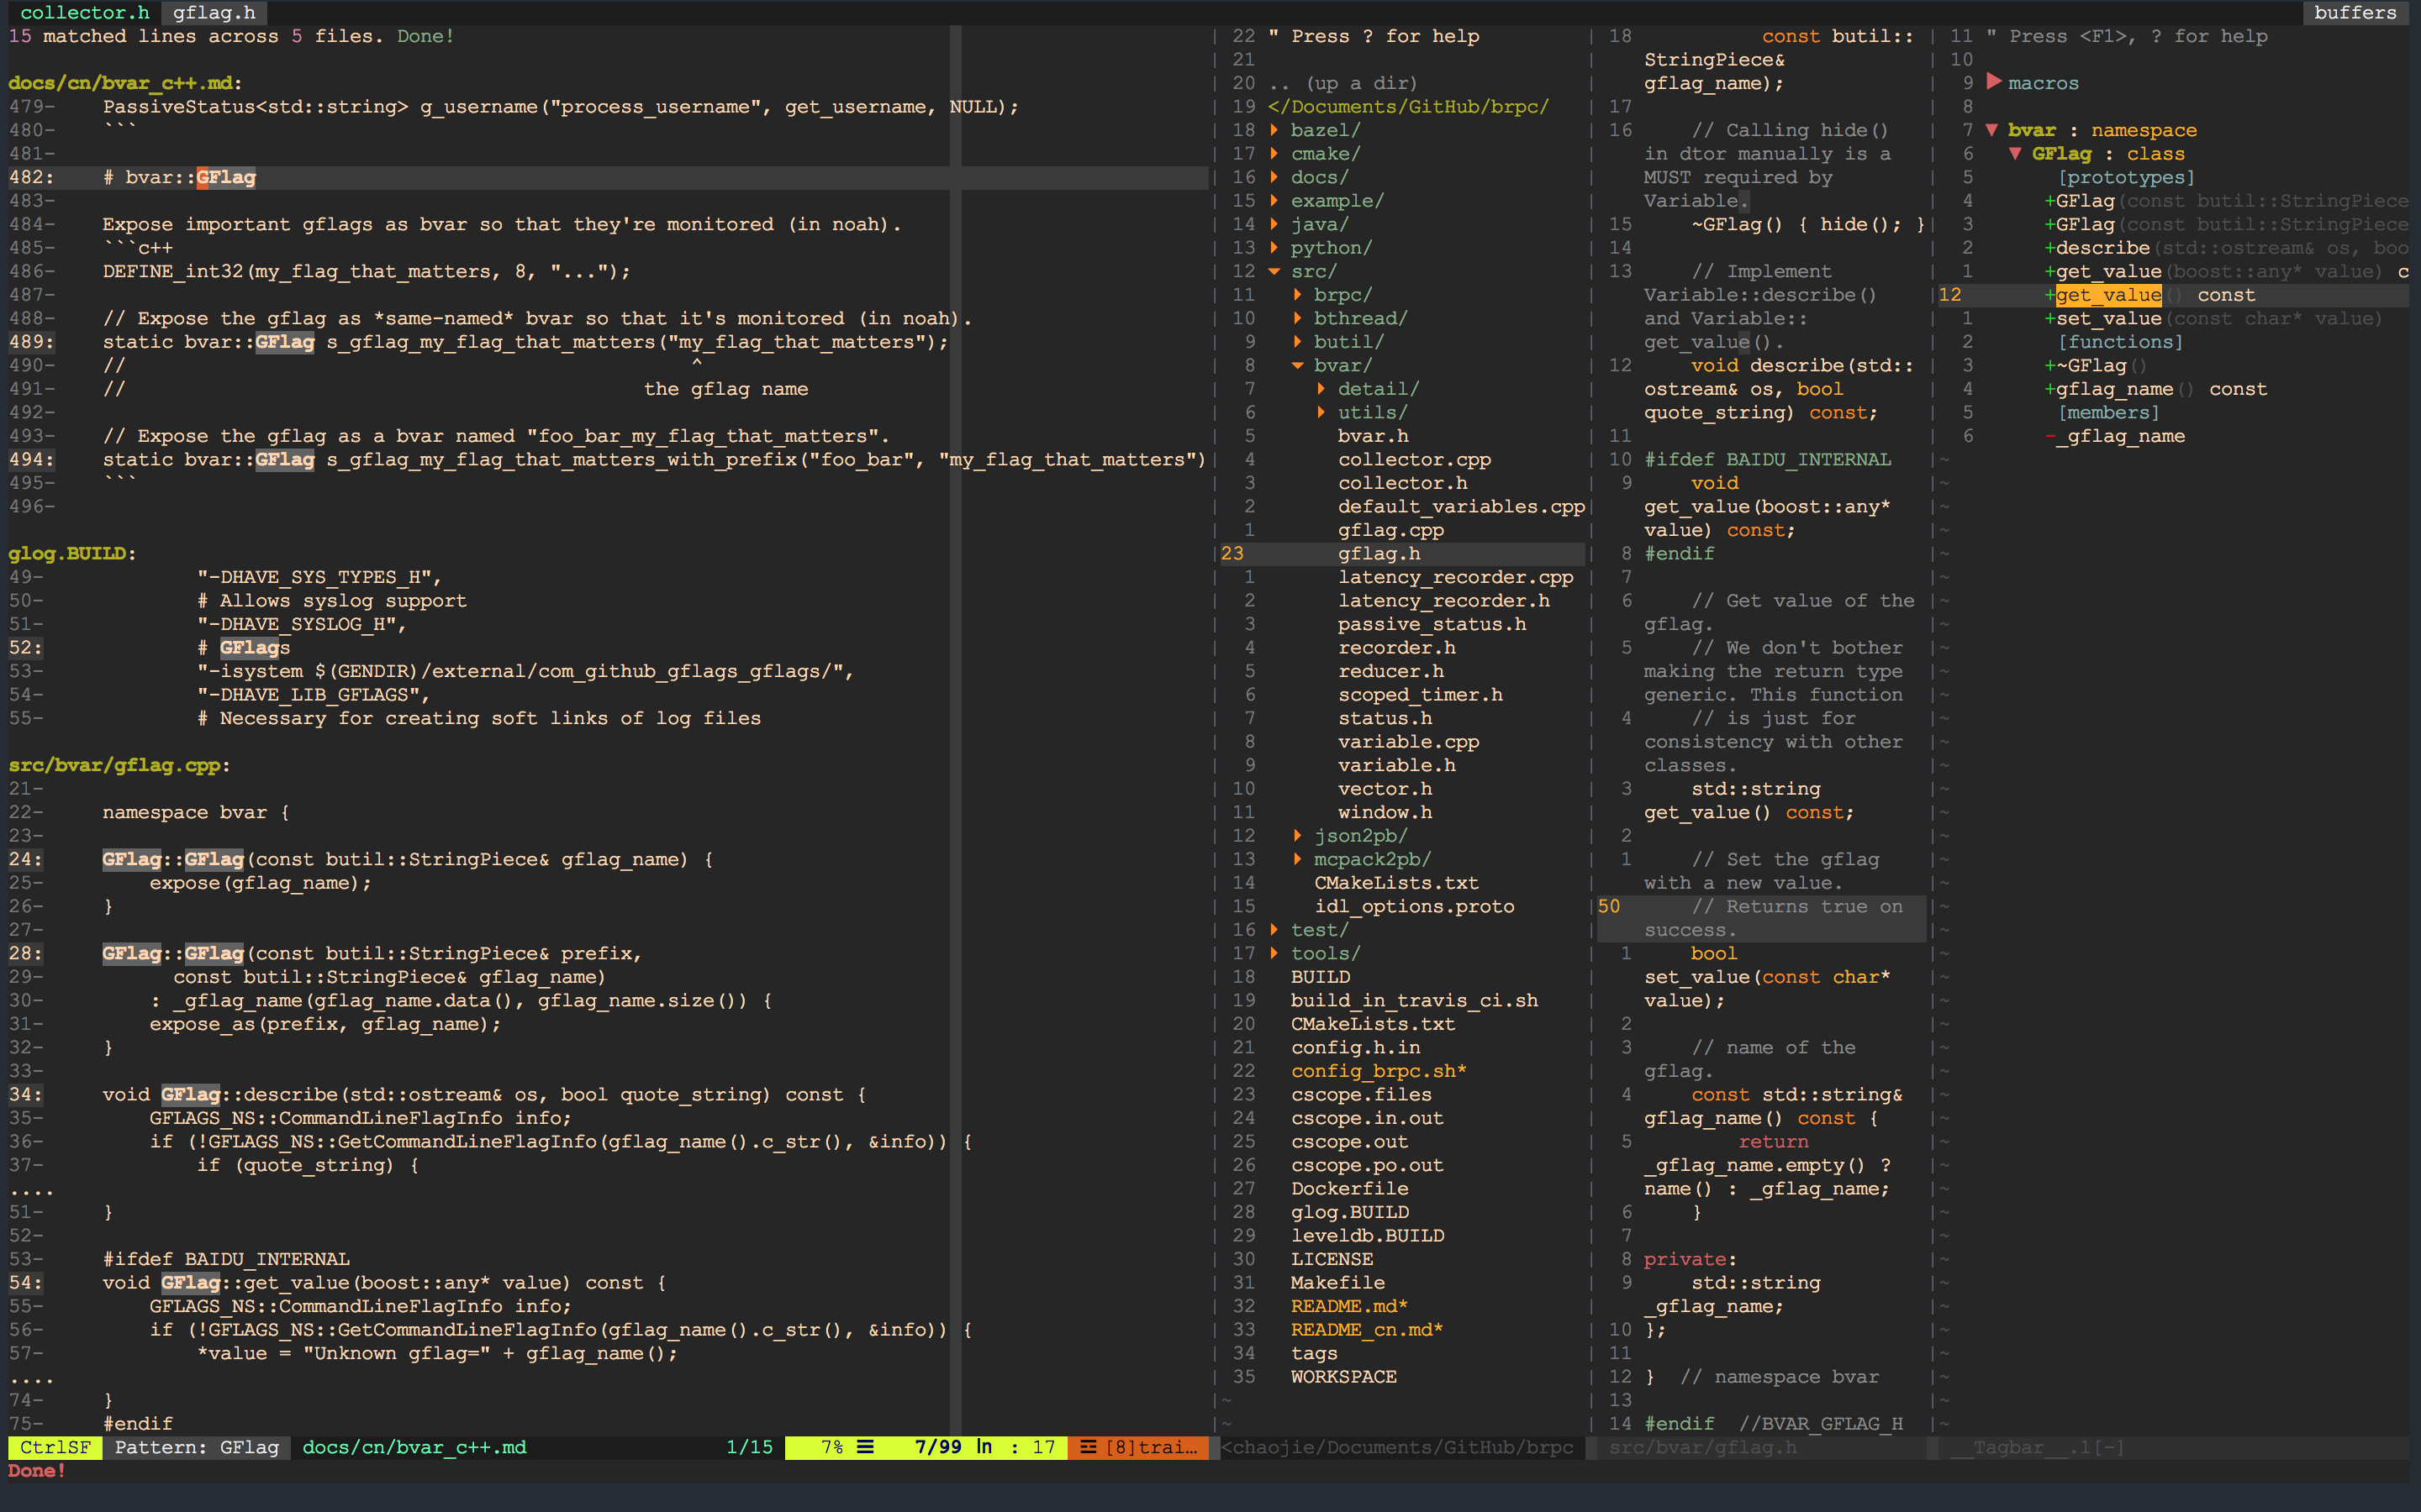The image size is (2421, 1512).
Task: Collapse the GFlag class node
Action: click(2016, 154)
